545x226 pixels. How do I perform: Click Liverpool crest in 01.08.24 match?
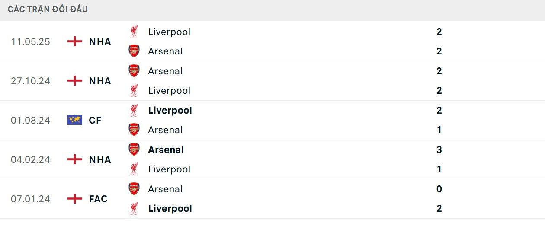click(x=134, y=110)
